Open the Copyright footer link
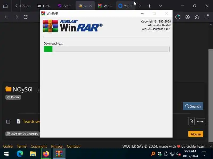213x159 pixels. click(39, 146)
